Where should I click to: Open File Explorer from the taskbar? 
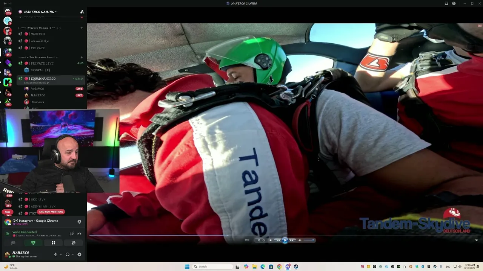(254, 266)
